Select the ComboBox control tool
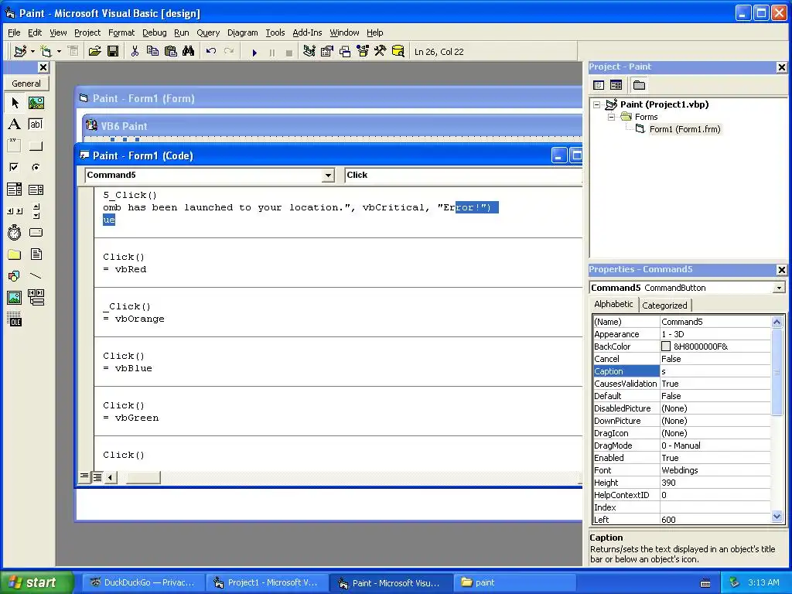The image size is (792, 594). [15, 189]
